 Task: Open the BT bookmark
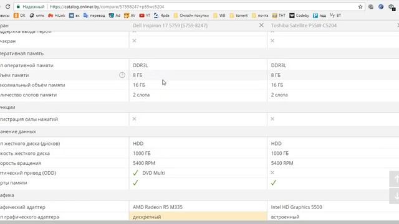(335, 16)
